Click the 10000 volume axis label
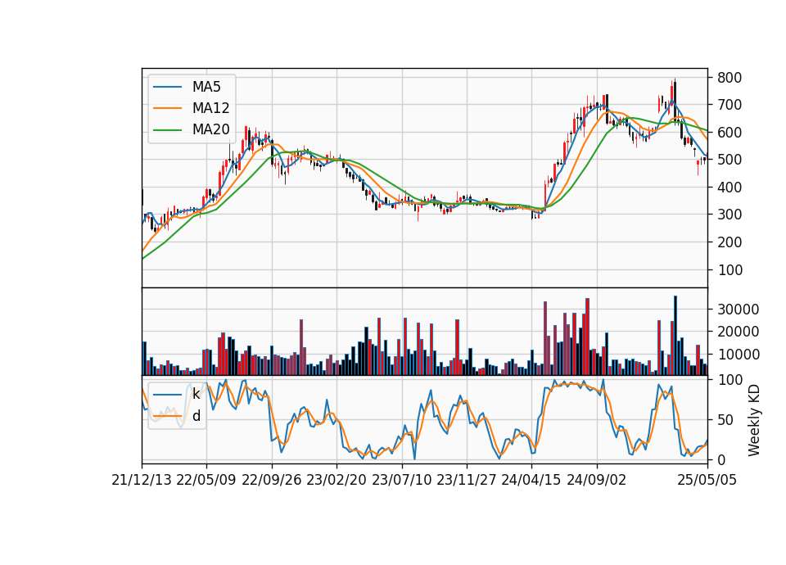Image resolution: width=786 pixels, height=565 pixels. tap(738, 355)
